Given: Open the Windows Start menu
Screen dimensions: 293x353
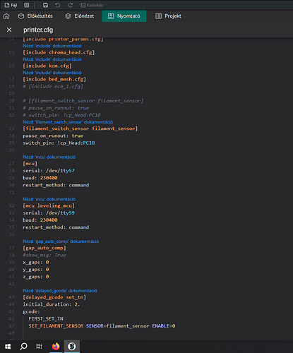Looking at the screenshot, I should [8, 347].
